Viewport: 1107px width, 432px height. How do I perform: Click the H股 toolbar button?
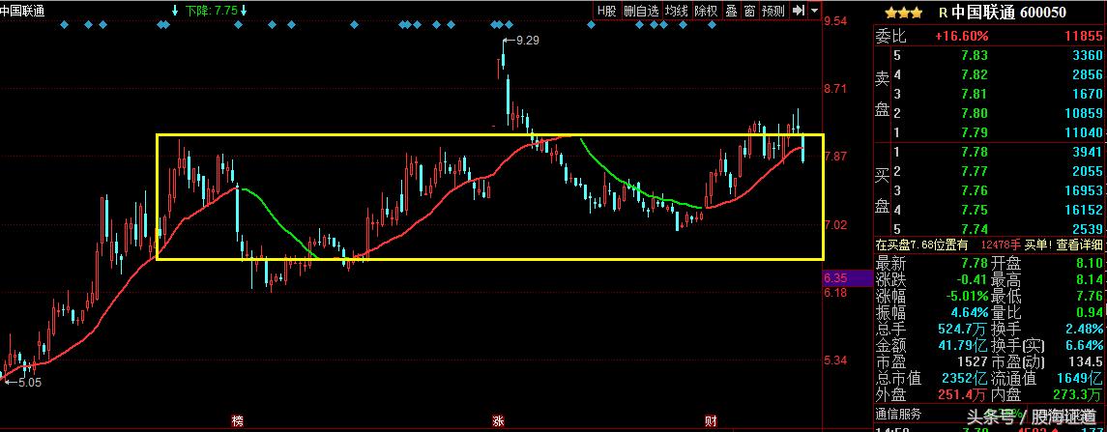point(606,11)
